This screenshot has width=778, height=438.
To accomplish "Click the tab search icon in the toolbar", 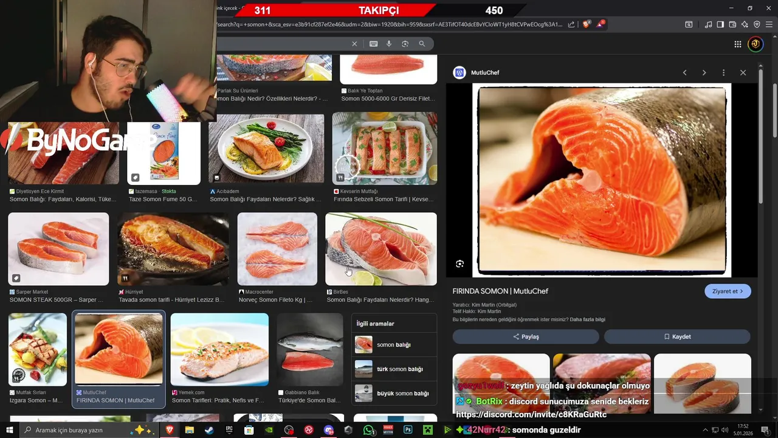I will (689, 24).
